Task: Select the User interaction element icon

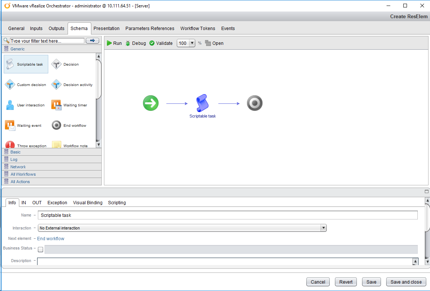Action: pyautogui.click(x=10, y=105)
